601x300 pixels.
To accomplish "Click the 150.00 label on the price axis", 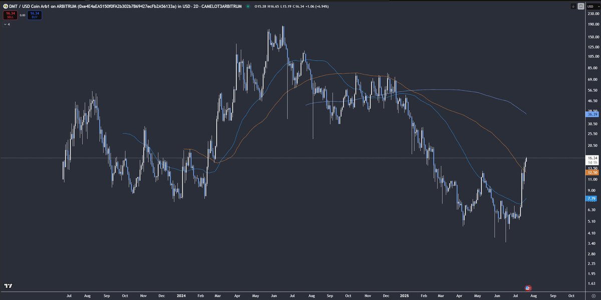I will pyautogui.click(x=592, y=37).
